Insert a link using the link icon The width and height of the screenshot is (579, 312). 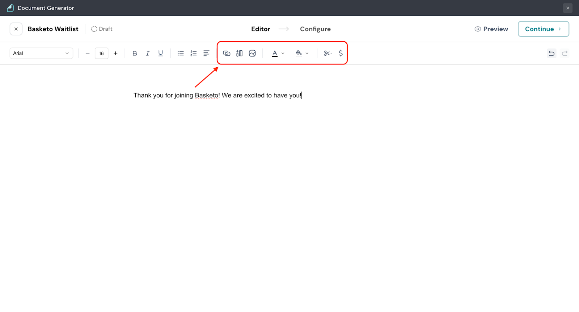click(227, 53)
